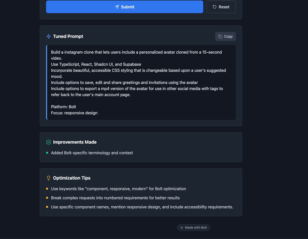
Task: Click the lightning icon beside Tuned Prompt
Action: coord(49,36)
